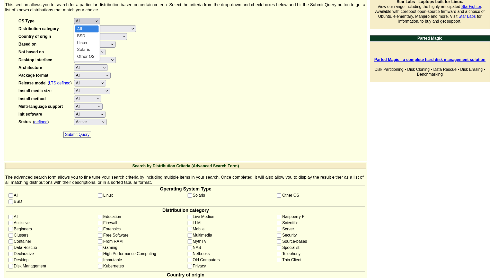Choose "Other OS" in the dropdown list

tap(86, 56)
